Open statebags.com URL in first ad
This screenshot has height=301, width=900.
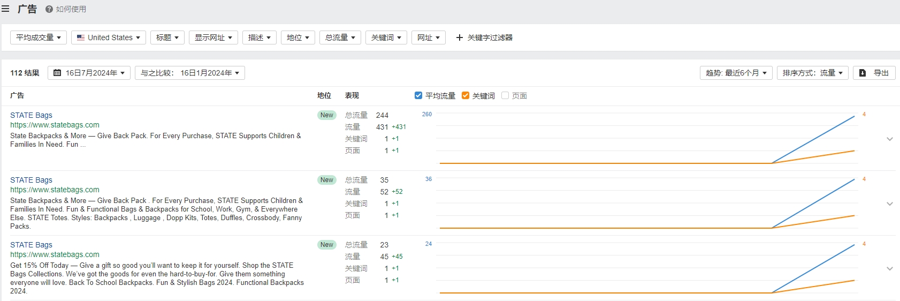coord(55,125)
